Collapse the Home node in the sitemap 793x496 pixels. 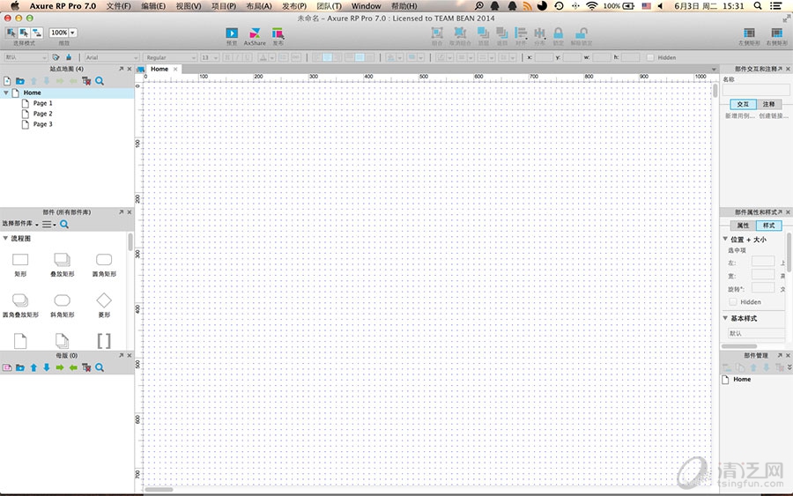pos(6,93)
